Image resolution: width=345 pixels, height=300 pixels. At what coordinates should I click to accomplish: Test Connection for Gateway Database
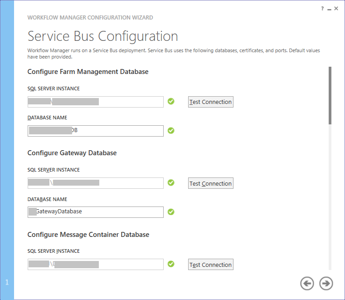point(210,183)
